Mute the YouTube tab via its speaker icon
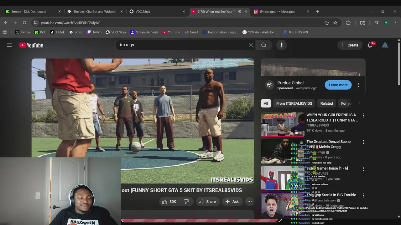 pyautogui.click(x=240, y=12)
